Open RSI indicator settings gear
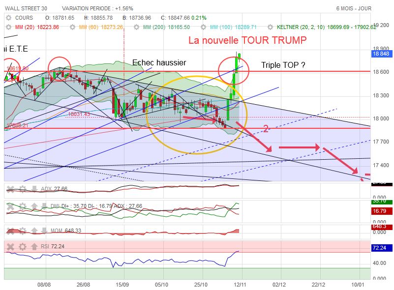Screen dimensions: 394x290 22,247
